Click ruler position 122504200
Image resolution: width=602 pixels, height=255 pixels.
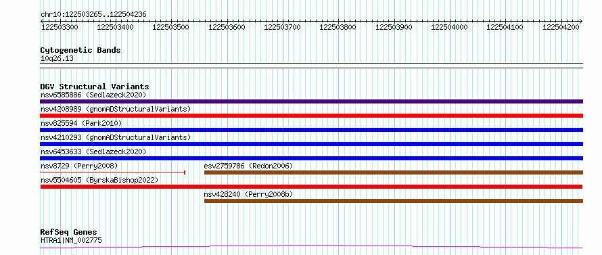(561, 27)
